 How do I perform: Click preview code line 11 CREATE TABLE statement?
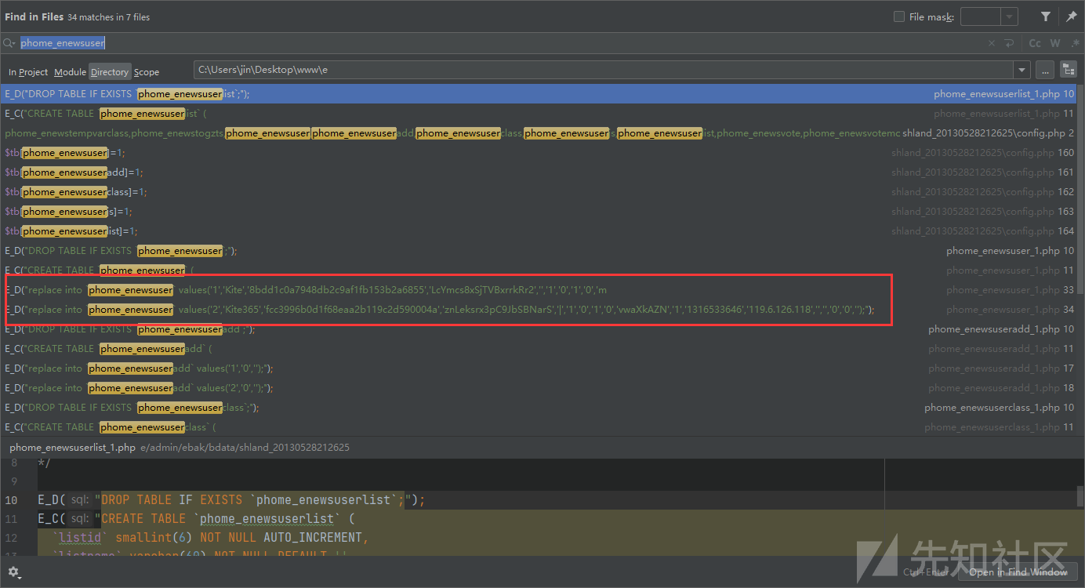click(196, 519)
